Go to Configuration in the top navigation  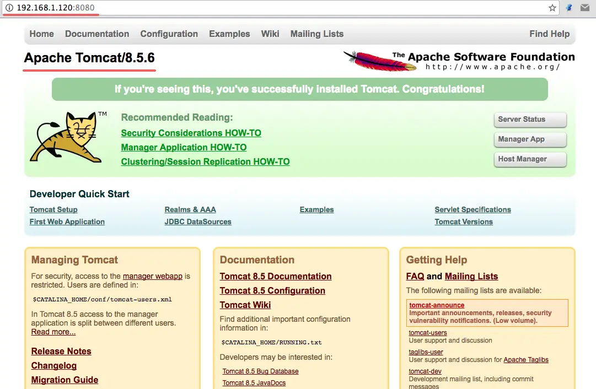(169, 34)
